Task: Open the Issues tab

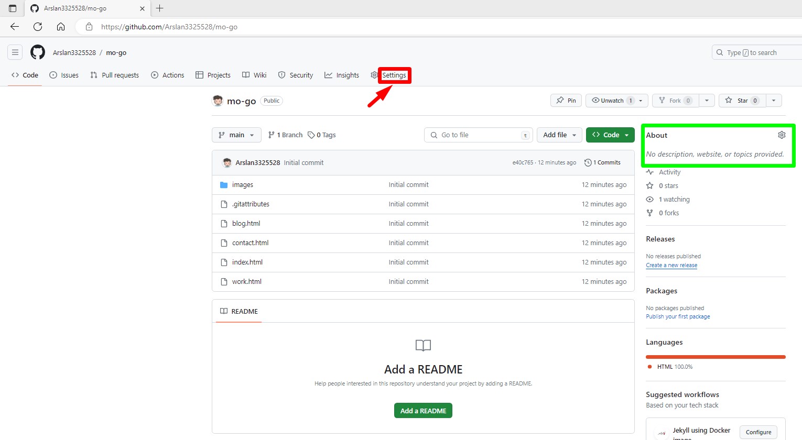Action: (x=64, y=75)
